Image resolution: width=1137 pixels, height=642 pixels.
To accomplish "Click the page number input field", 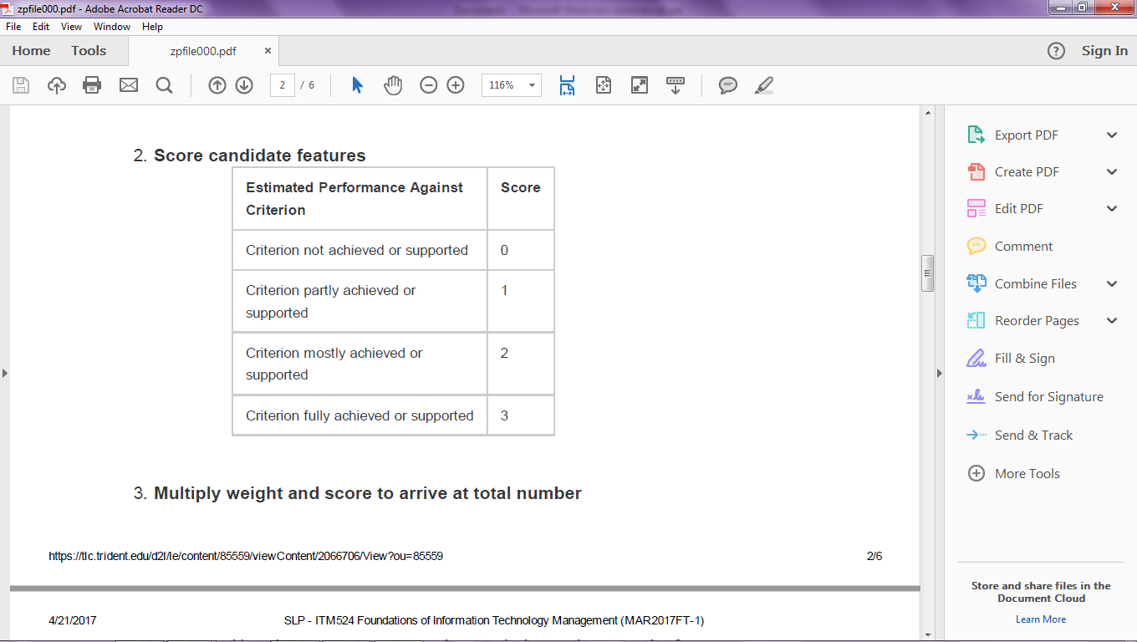I will click(x=283, y=85).
